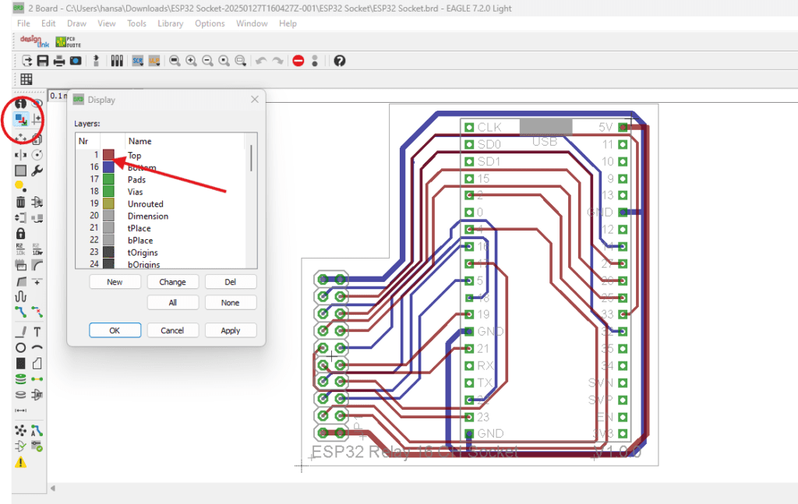
Task: Click the Print icon in the toolbar
Action: (x=59, y=61)
